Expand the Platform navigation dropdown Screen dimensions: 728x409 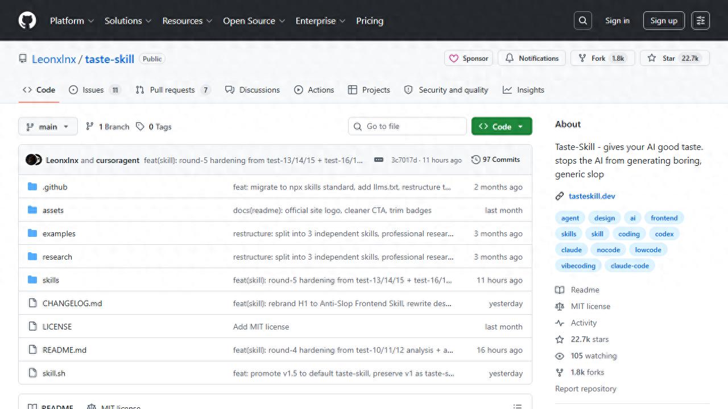tap(72, 20)
